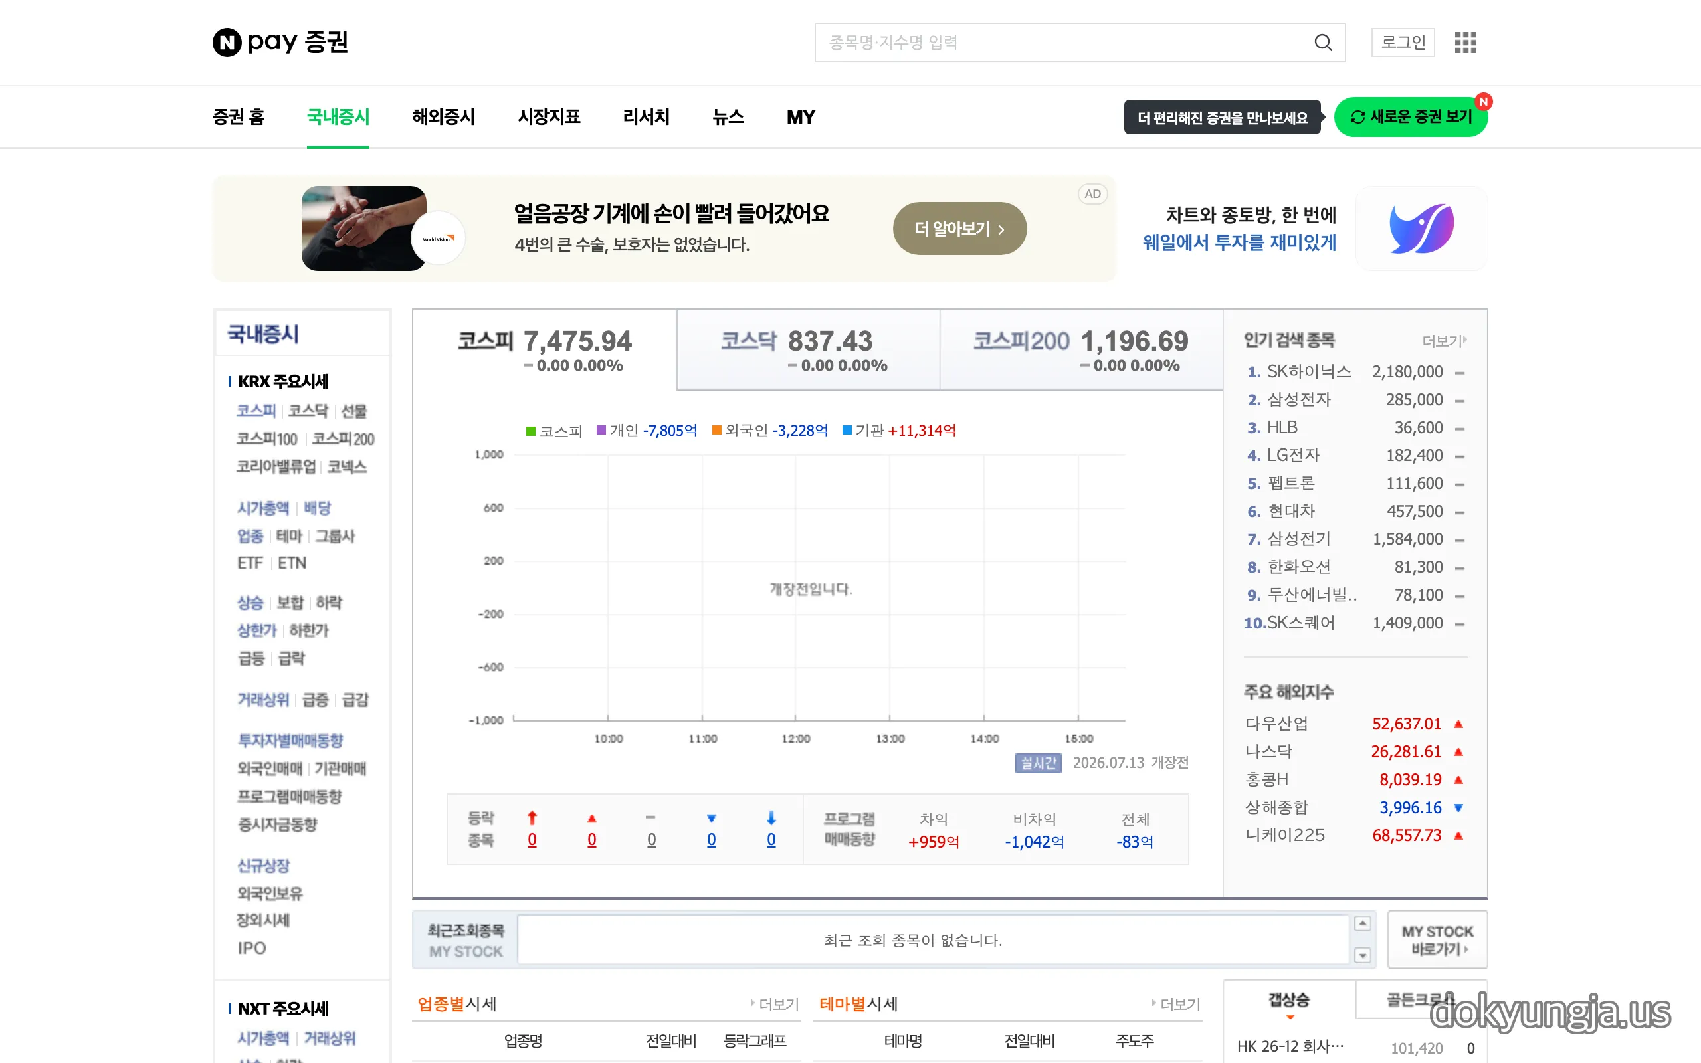Open SK하이닉스 in popular stocks
The width and height of the screenshot is (1701, 1063).
1309,371
